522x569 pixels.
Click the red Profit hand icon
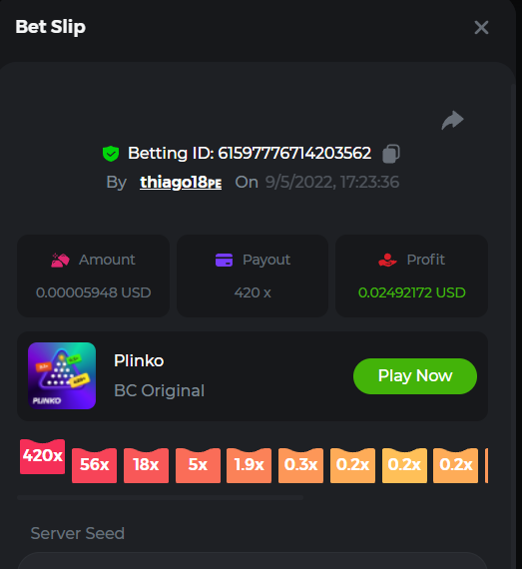(387, 260)
